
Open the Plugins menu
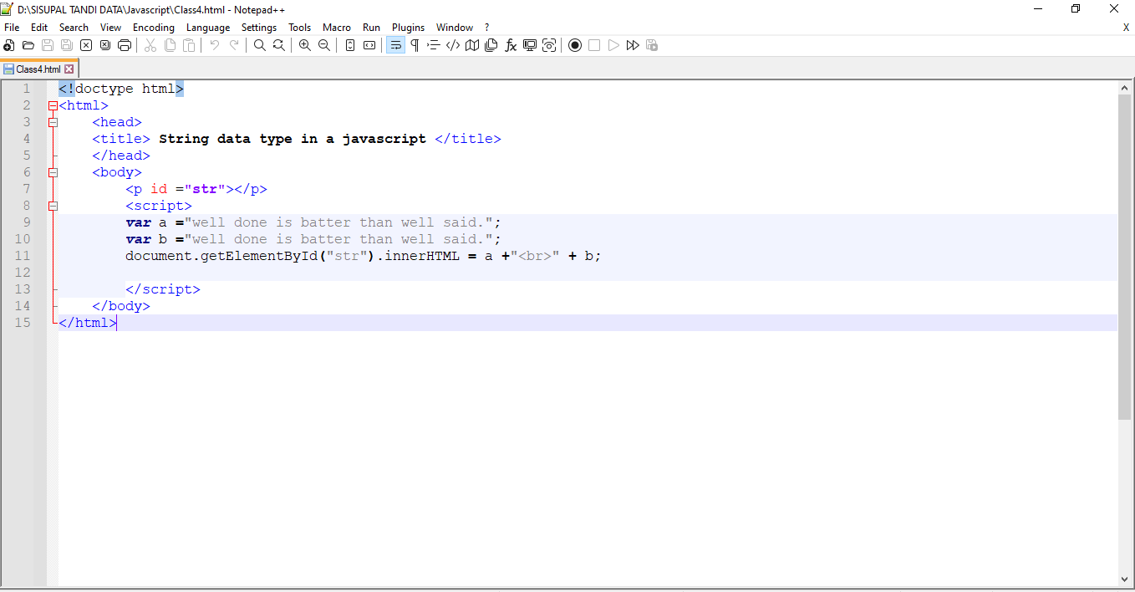(x=408, y=28)
